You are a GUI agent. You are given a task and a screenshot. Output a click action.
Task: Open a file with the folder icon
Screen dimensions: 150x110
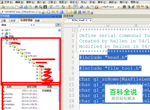click(21, 7)
